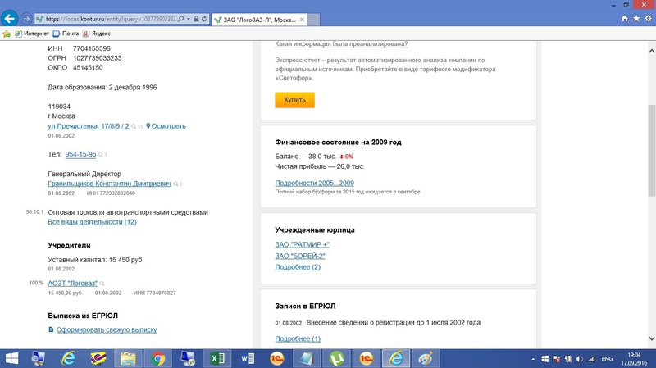Click Подробнее (1) under Записи в ЕГРЮЛ
The height and width of the screenshot is (368, 656).
pos(298,338)
